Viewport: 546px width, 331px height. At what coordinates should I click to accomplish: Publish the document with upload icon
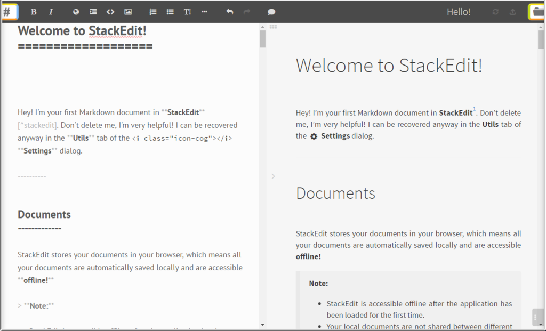coord(512,12)
